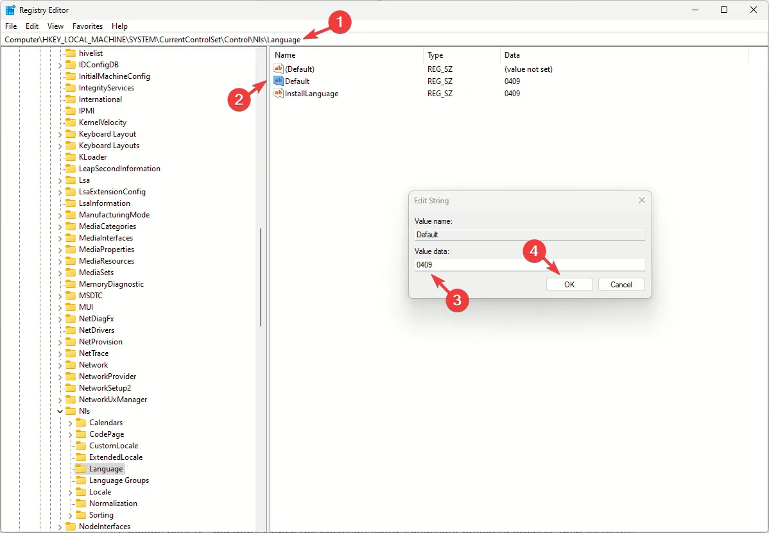Click the registry path address bar
The image size is (769, 533).
click(x=384, y=40)
